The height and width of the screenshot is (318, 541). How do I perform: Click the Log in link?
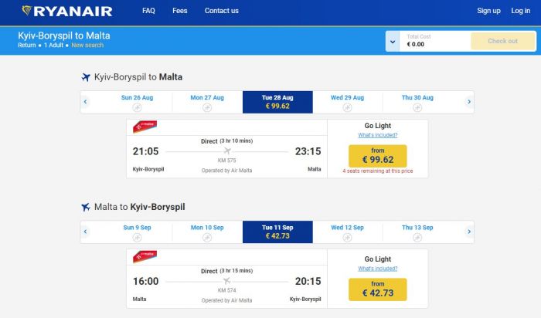click(x=520, y=11)
